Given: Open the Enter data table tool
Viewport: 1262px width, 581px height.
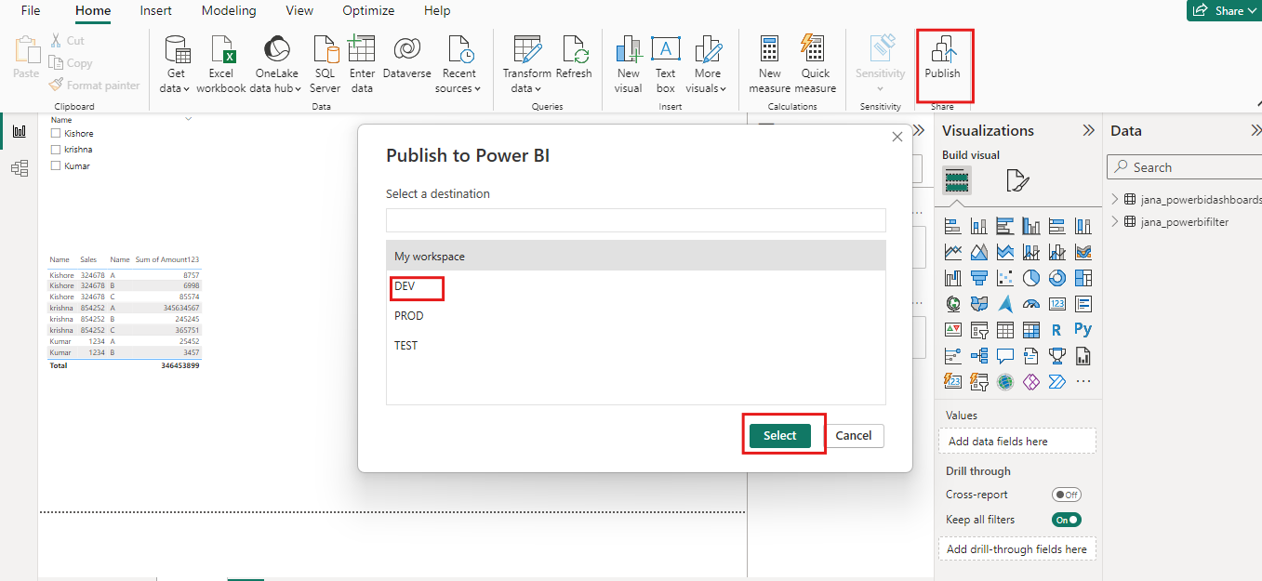Looking at the screenshot, I should click(x=362, y=64).
